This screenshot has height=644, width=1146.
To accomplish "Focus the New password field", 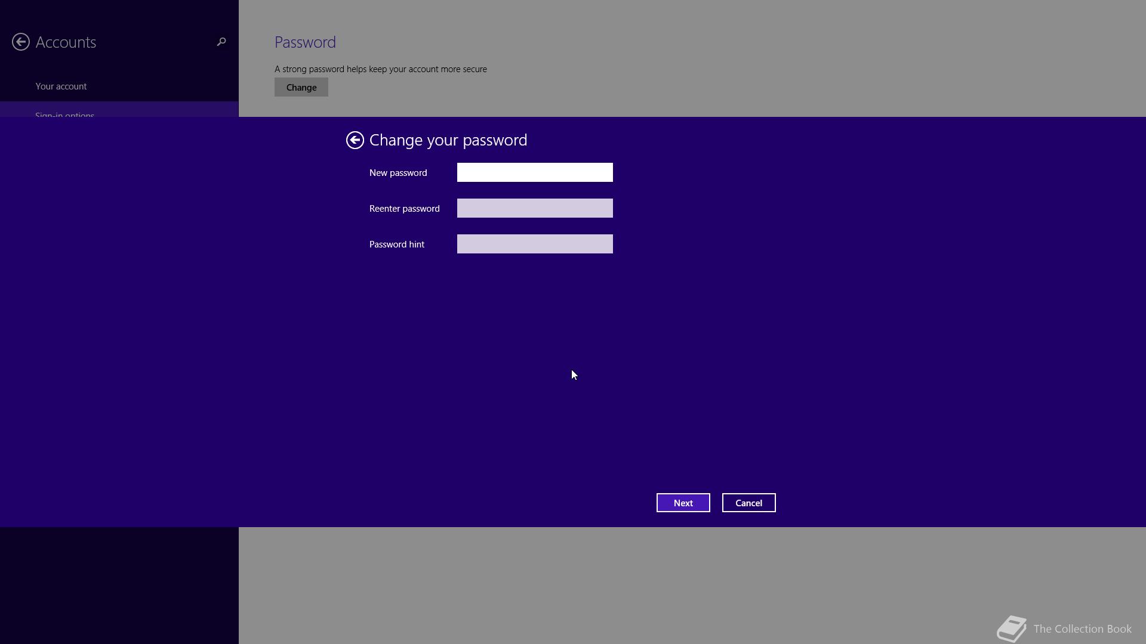I will (x=535, y=172).
